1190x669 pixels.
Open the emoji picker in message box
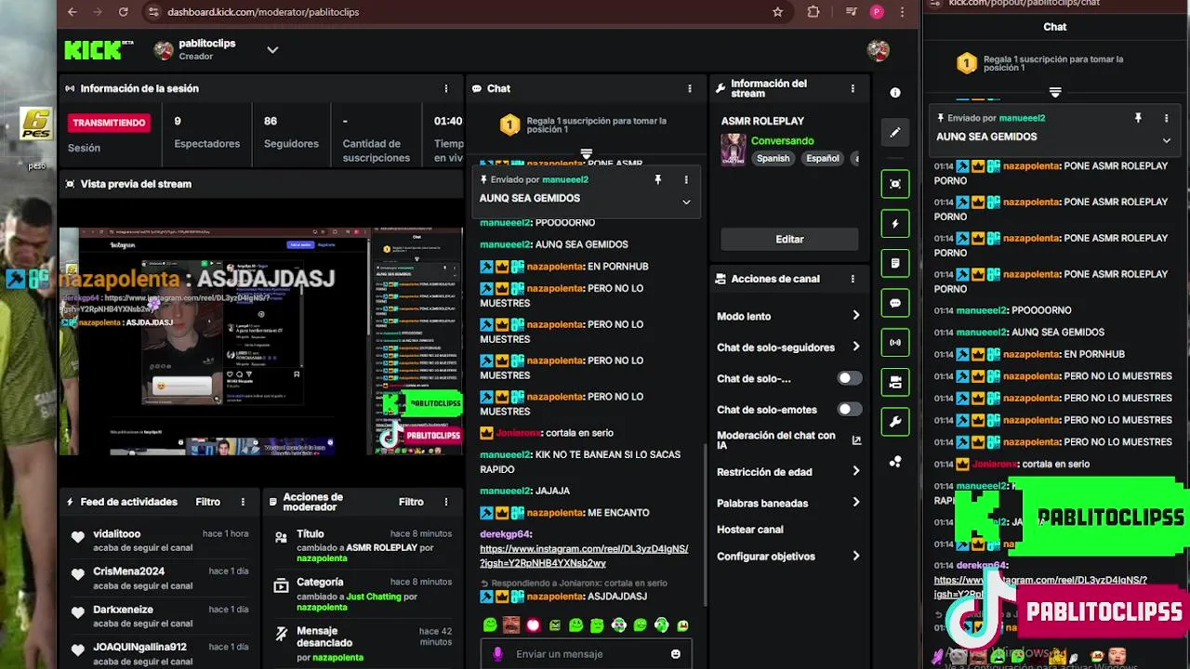point(676,654)
